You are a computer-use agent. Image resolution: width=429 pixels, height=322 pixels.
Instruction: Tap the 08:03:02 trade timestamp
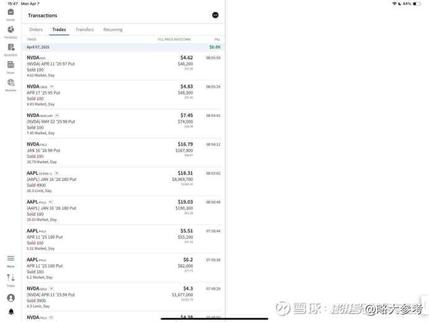(x=213, y=173)
